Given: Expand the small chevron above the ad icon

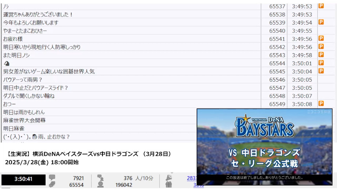Looking at the screenshot, I should pyautogui.click(x=172, y=173).
